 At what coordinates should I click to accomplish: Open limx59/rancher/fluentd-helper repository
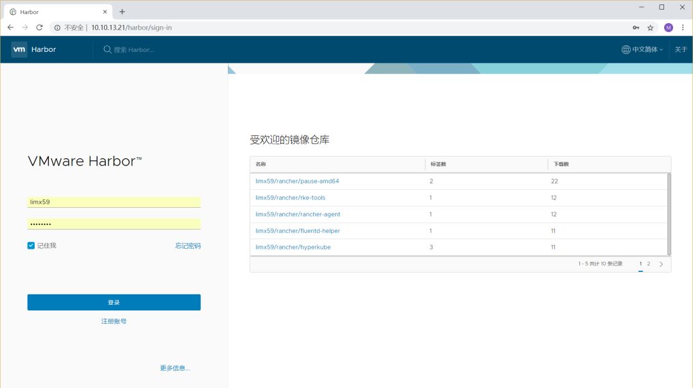click(x=298, y=231)
